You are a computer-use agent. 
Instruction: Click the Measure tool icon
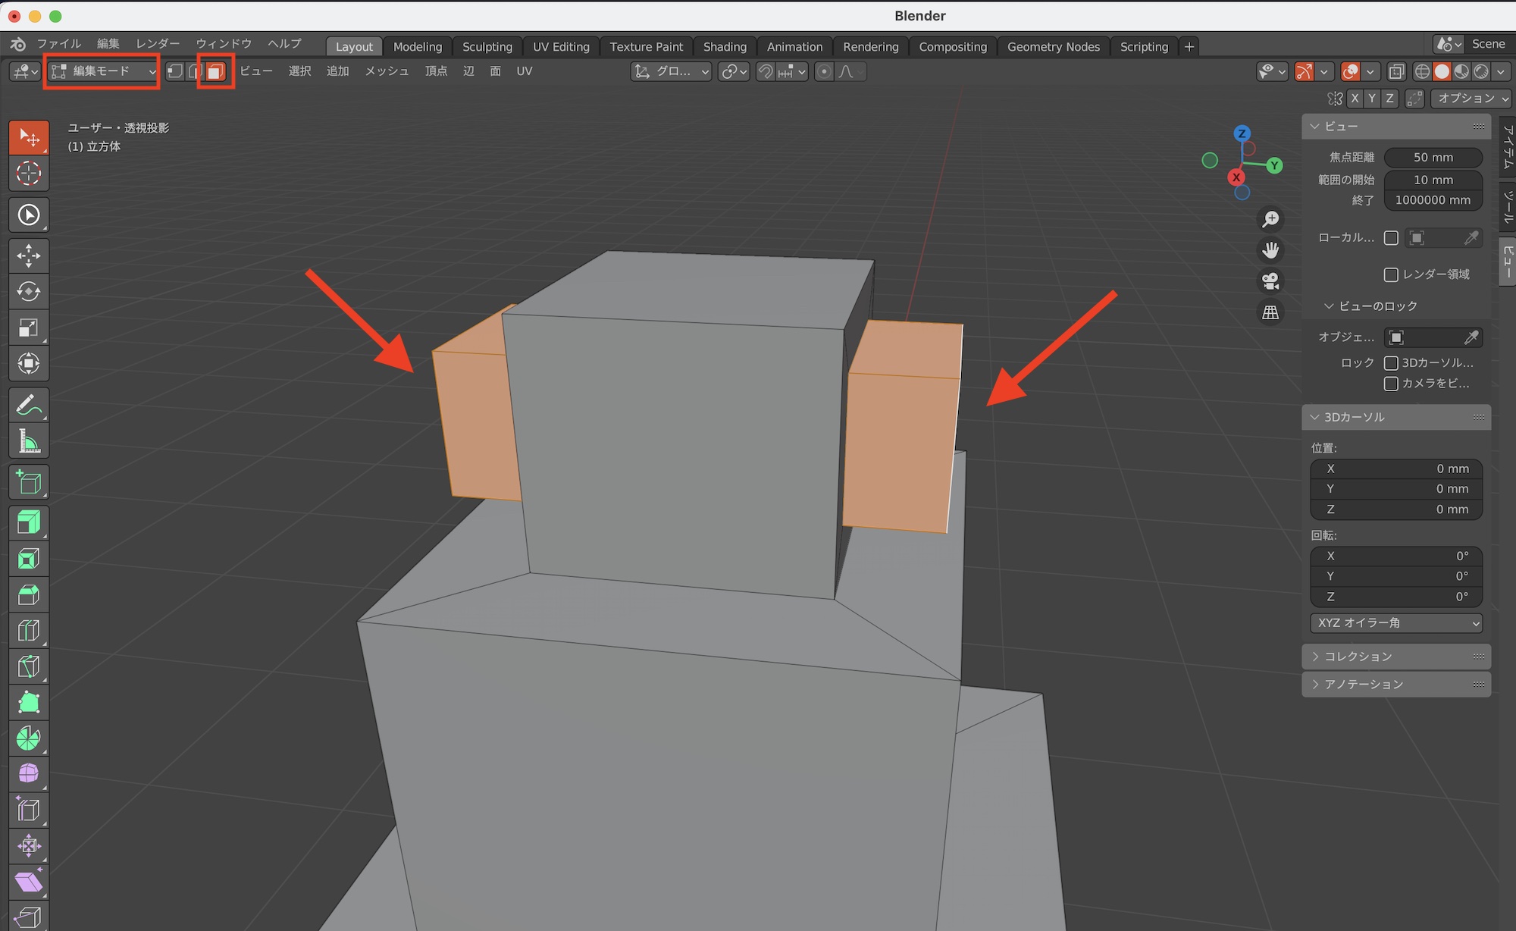[29, 441]
